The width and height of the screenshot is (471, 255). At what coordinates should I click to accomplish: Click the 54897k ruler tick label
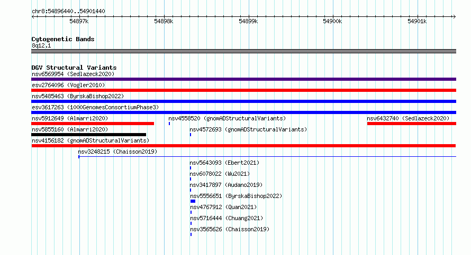[79, 21]
